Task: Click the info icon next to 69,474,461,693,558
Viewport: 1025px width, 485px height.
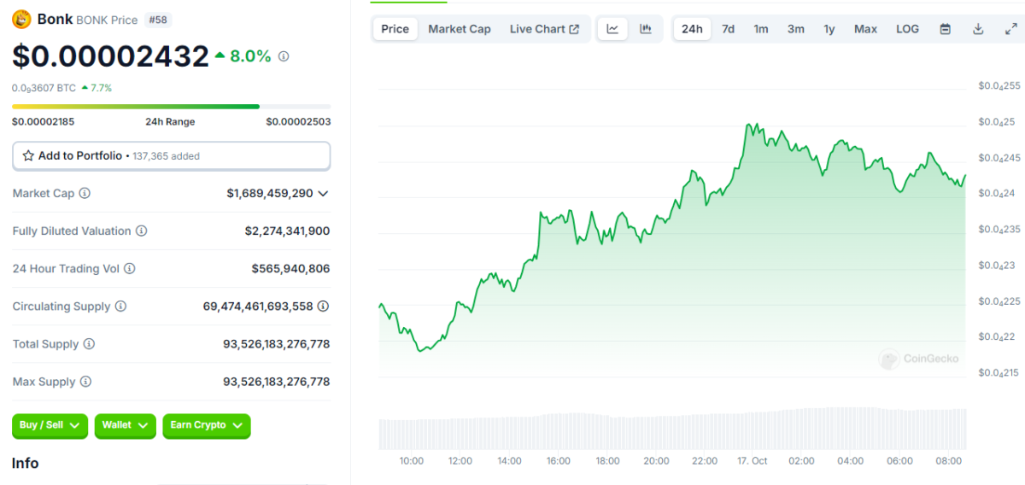Action: click(324, 307)
